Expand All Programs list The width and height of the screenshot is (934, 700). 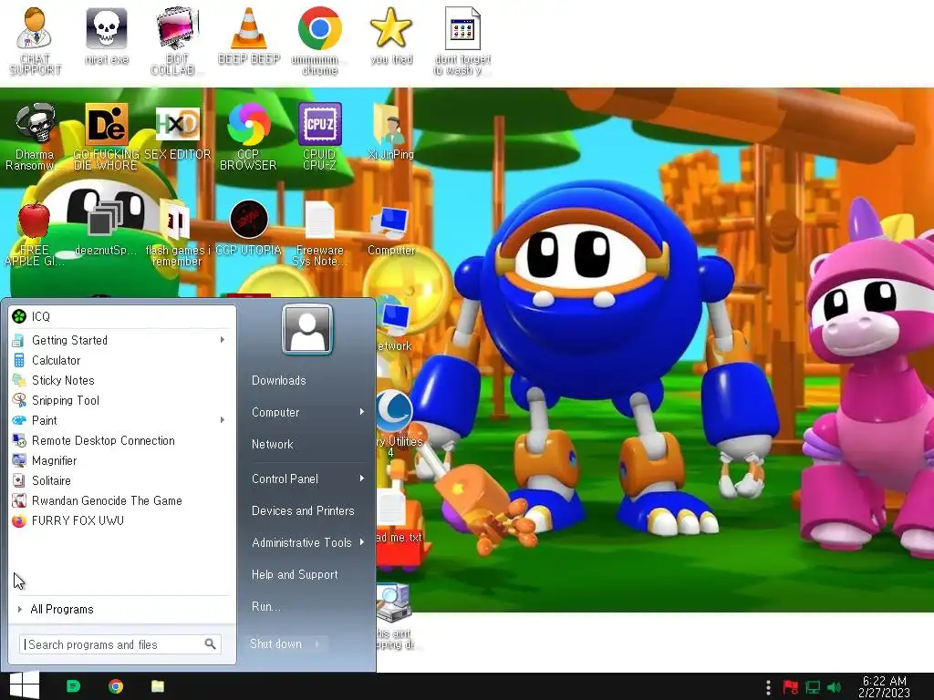coord(122,609)
